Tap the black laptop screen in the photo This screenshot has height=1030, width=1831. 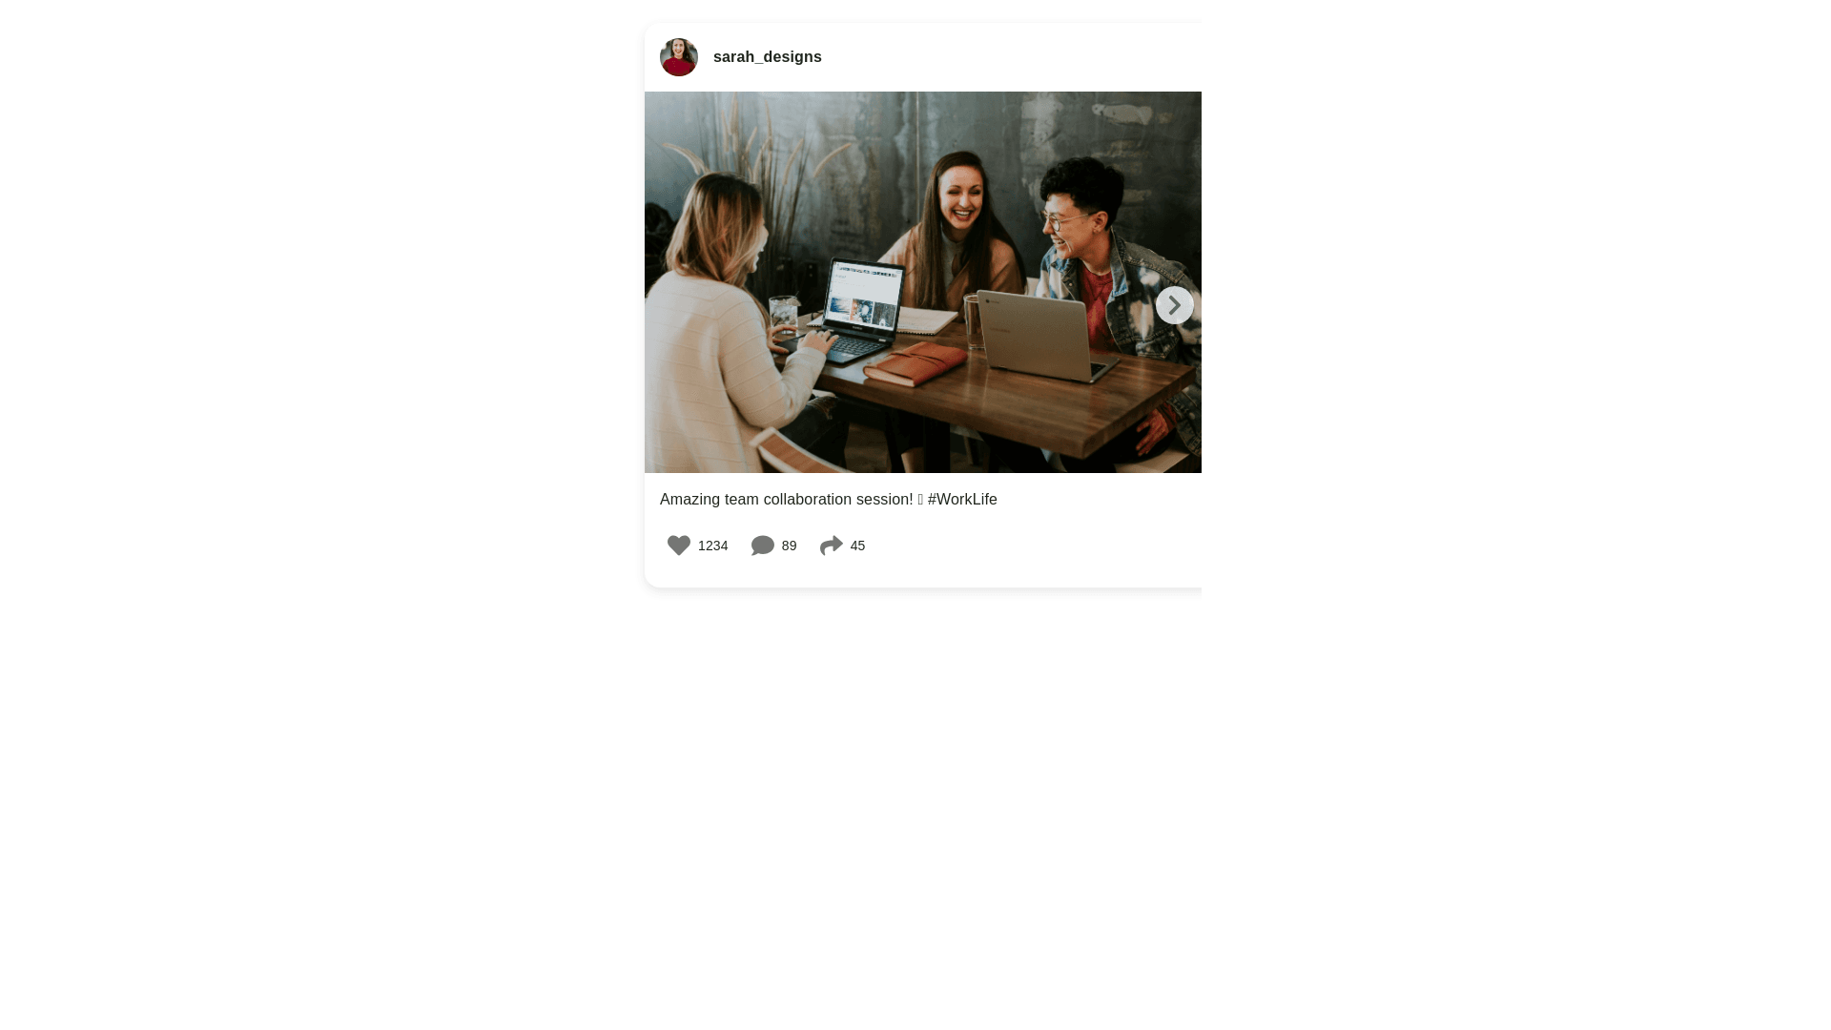[x=864, y=296]
